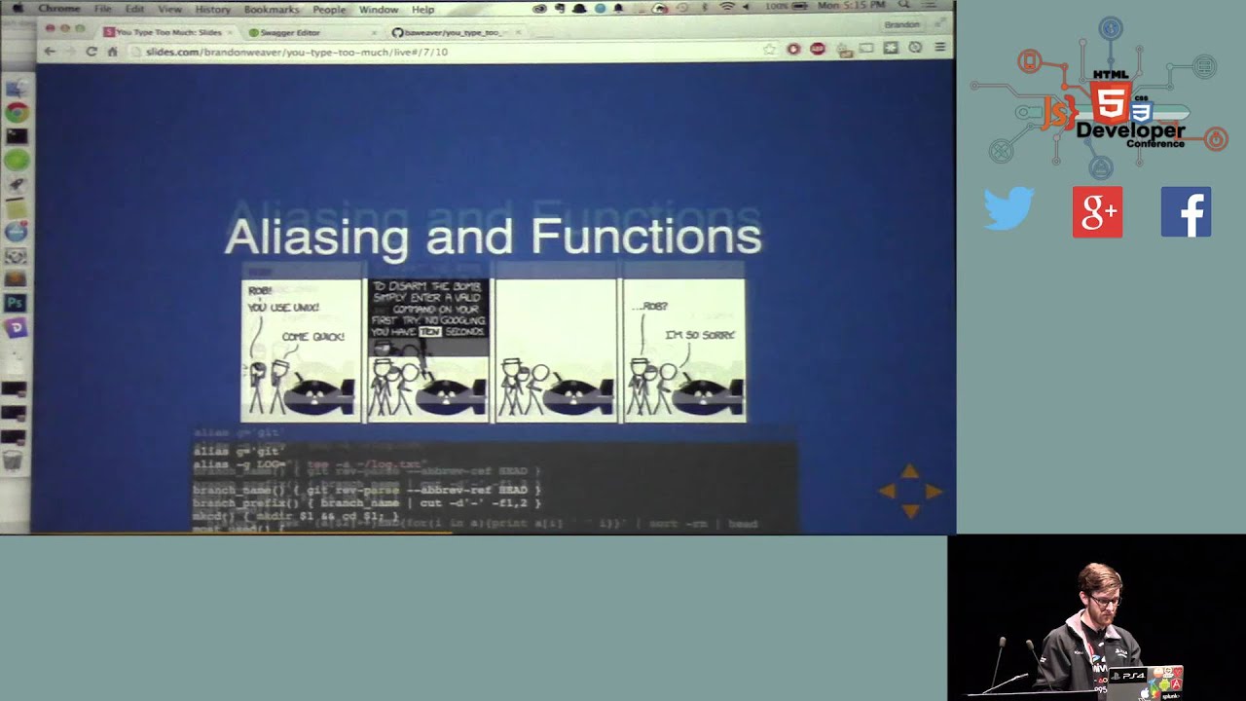Open Finder from the Dock

17,89
